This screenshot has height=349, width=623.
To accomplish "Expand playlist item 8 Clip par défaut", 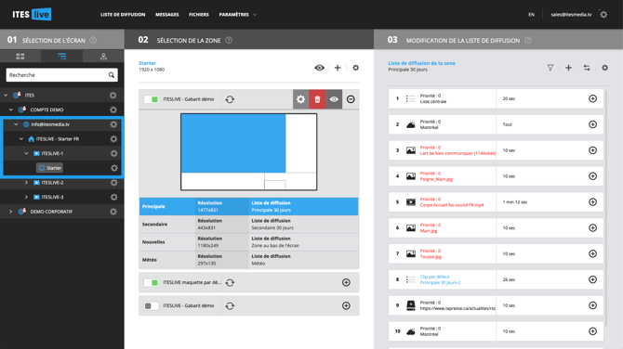I will tap(592, 279).
